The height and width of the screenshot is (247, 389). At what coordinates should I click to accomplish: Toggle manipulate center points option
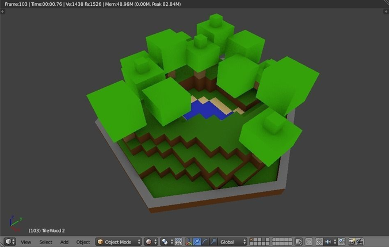[x=178, y=242]
